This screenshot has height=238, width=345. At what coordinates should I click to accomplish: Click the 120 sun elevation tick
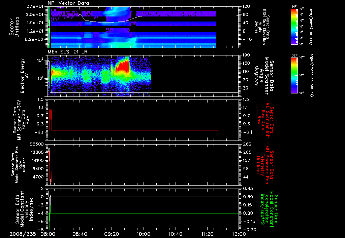coord(246,6)
